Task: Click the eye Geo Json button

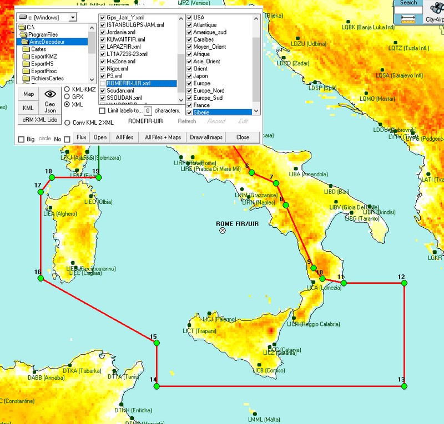Action: point(50,100)
